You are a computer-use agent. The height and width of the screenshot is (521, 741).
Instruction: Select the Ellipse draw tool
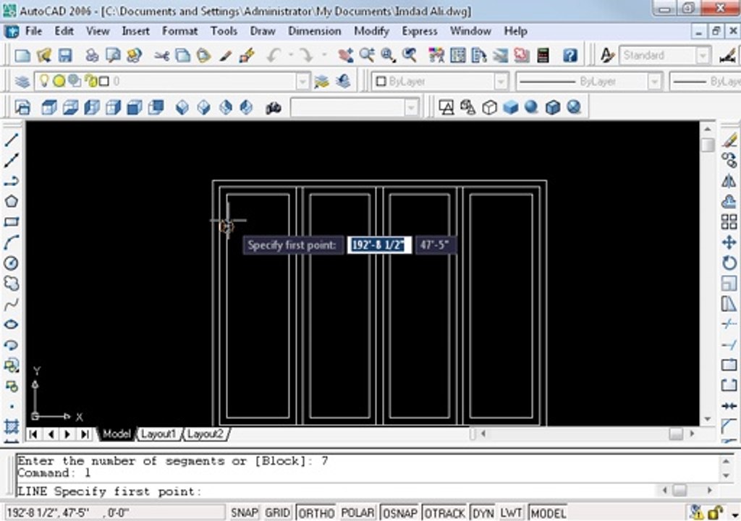tap(12, 324)
